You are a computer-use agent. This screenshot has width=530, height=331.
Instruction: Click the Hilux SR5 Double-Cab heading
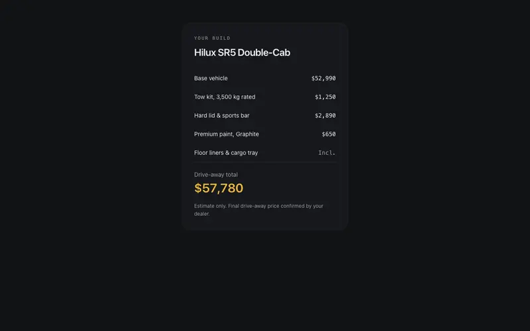click(242, 53)
